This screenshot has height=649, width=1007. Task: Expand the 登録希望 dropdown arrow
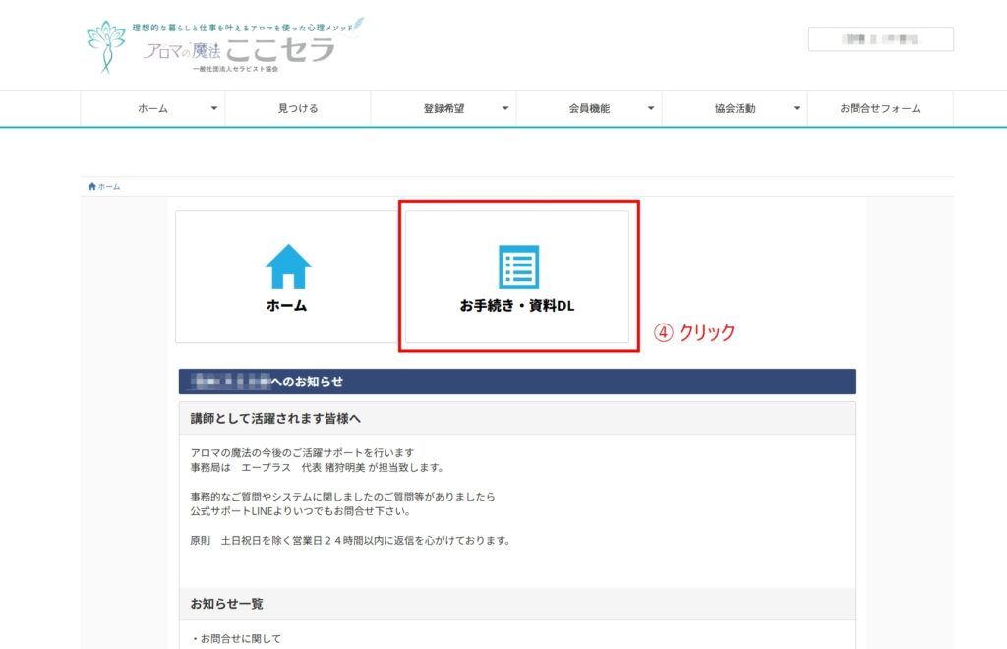pos(505,109)
